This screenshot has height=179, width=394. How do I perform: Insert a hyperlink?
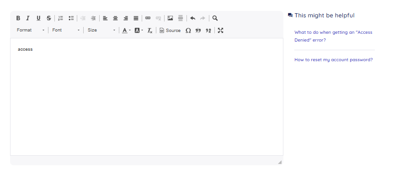(148, 18)
